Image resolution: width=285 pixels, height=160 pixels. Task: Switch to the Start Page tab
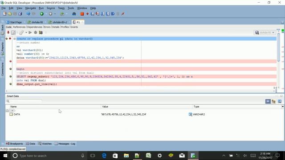point(14,22)
